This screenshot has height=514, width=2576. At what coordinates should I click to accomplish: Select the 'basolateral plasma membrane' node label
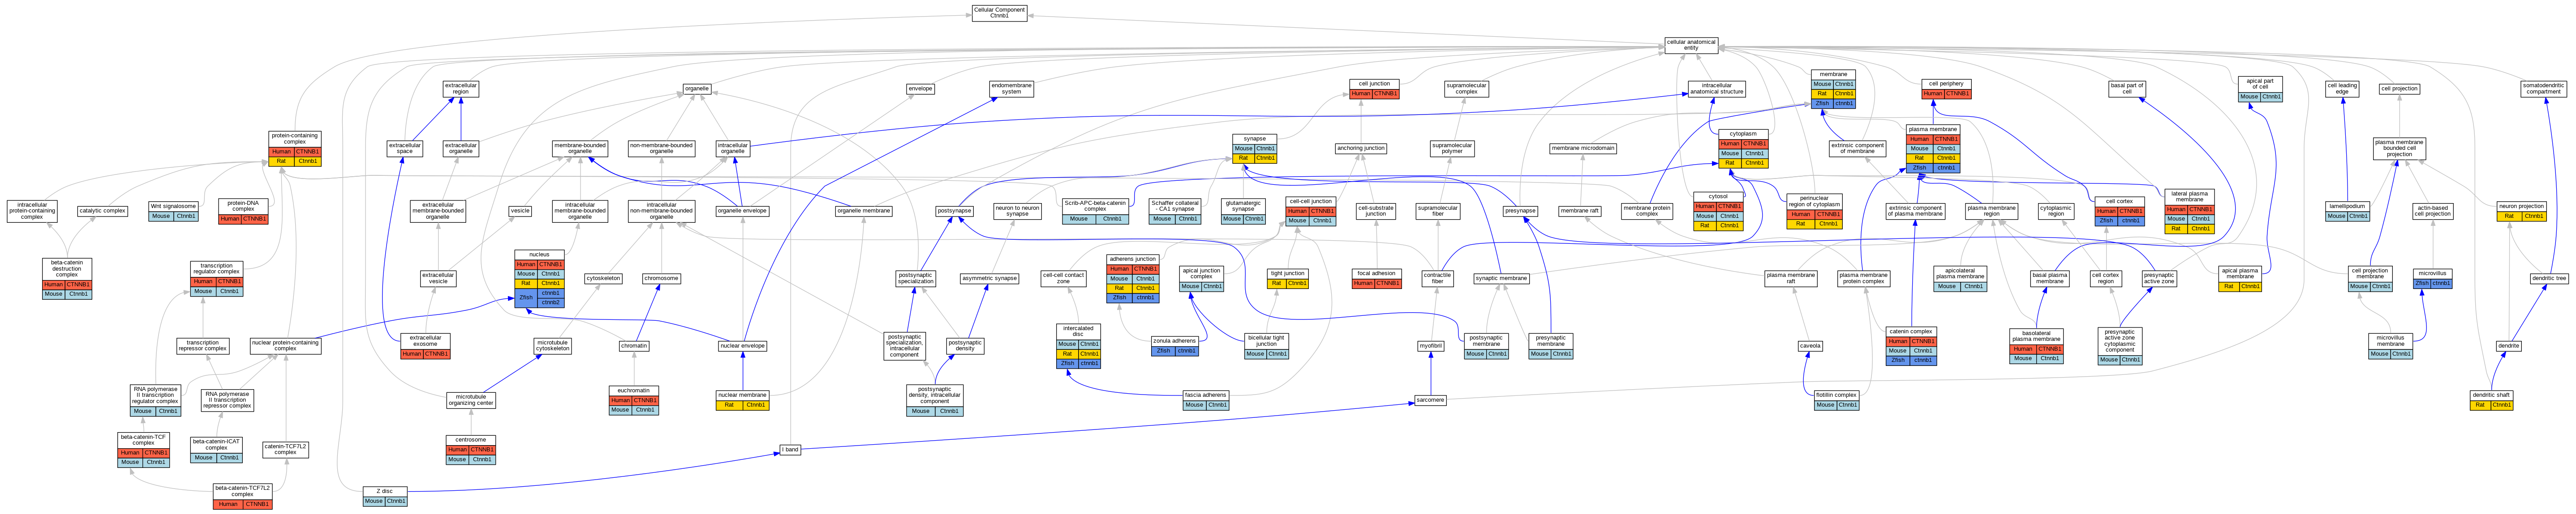pos(2036,336)
